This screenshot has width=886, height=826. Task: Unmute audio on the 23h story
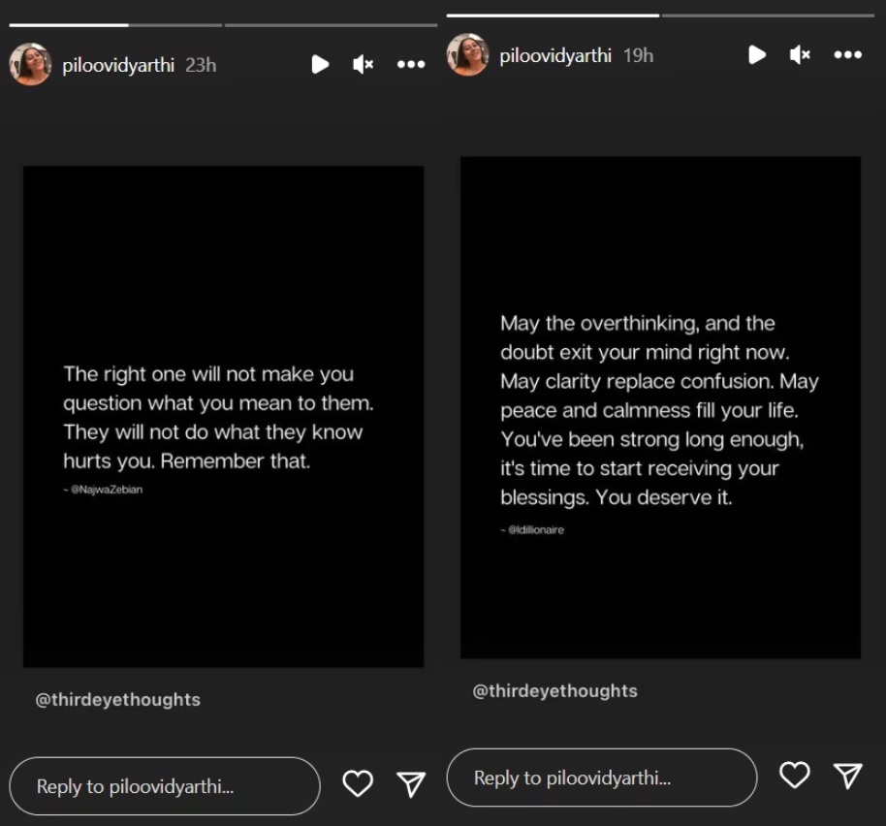[x=363, y=65]
